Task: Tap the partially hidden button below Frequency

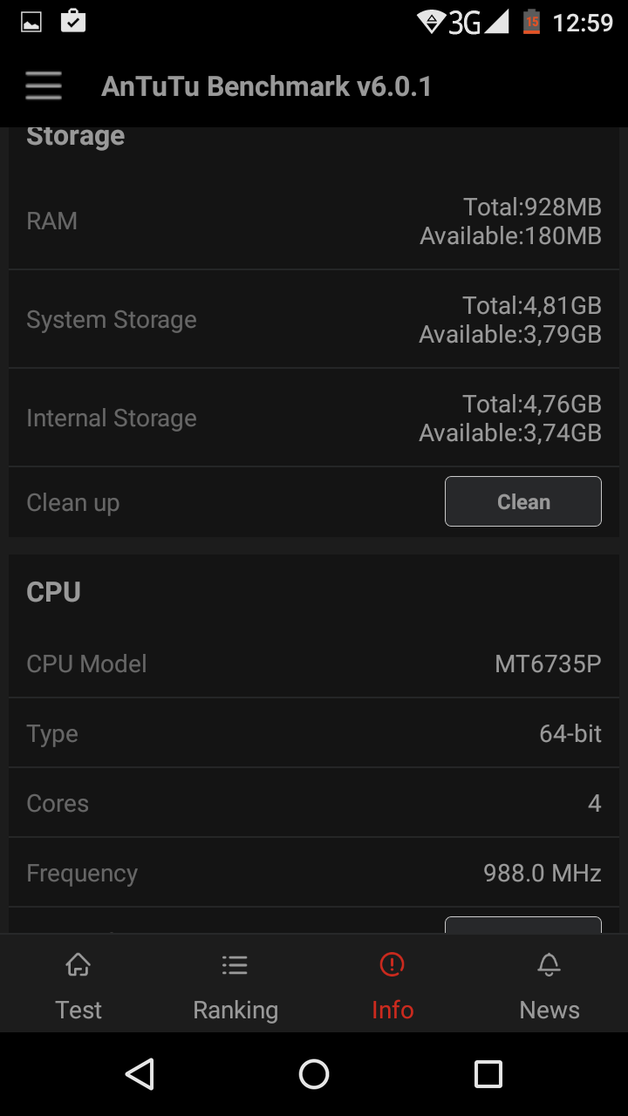Action: tap(522, 925)
